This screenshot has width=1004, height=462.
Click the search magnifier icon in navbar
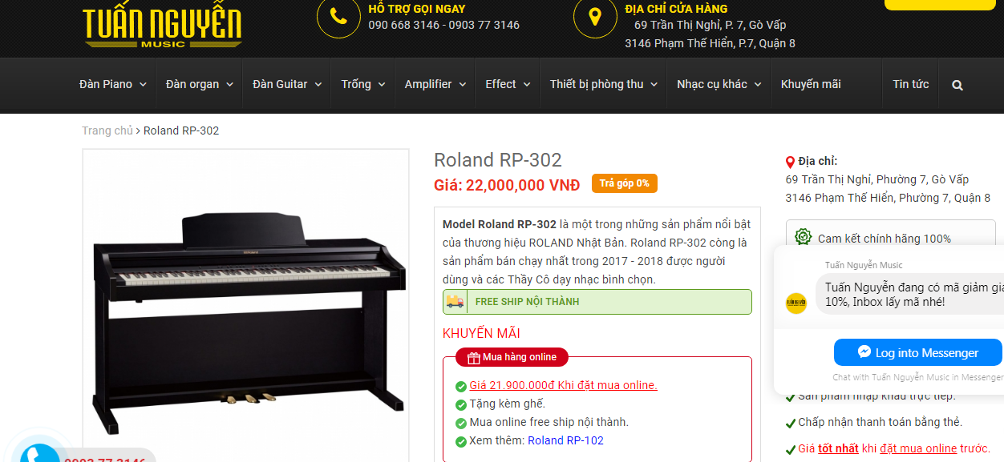point(957,85)
